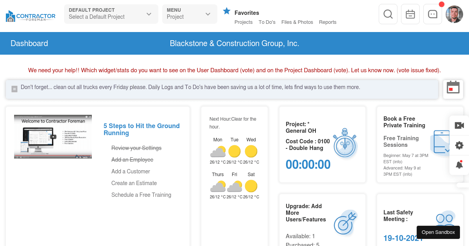Click Create an Estimate link
The image size is (469, 246).
[x=134, y=183]
